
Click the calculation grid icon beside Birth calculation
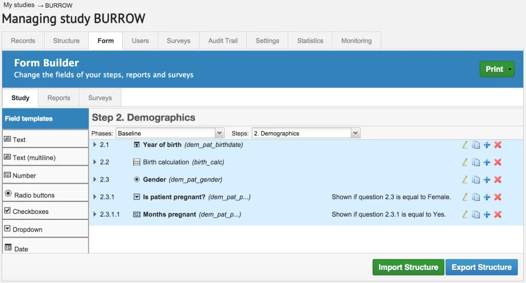tap(136, 162)
